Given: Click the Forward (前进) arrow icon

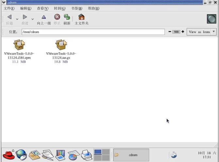Looking at the screenshot, I should click(x=25, y=17).
